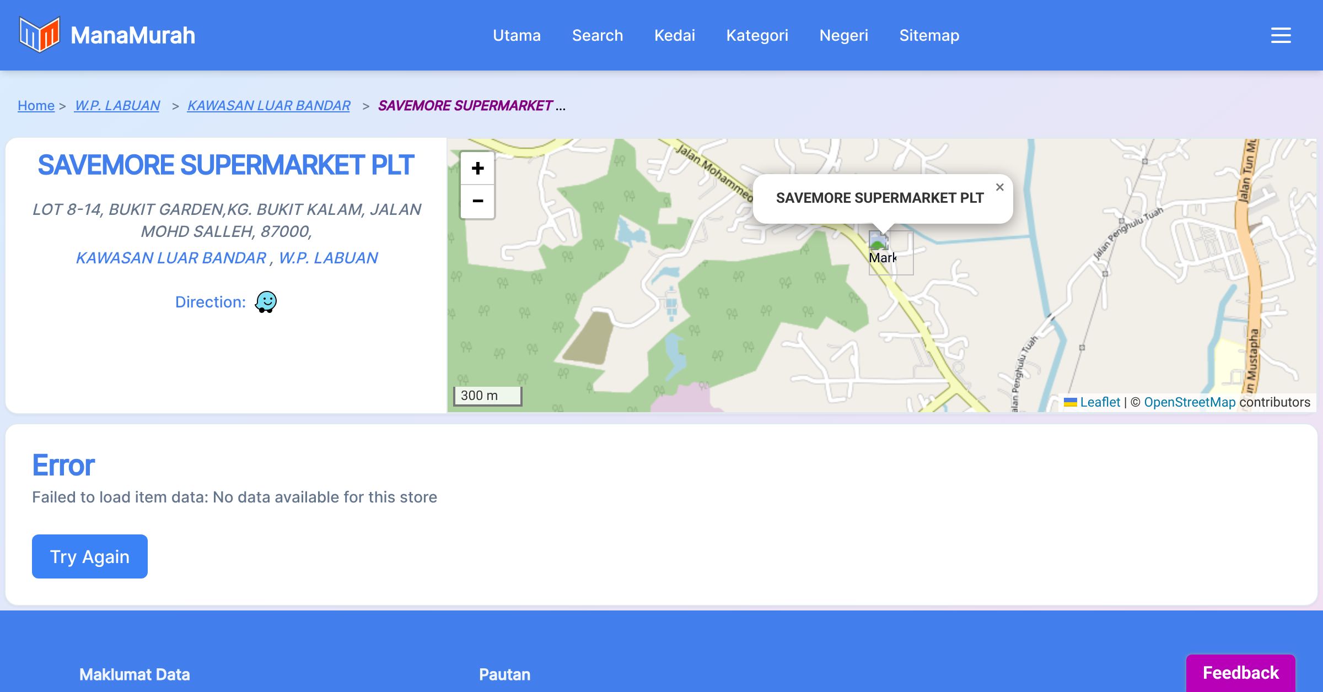Click the store map marker

(x=882, y=250)
